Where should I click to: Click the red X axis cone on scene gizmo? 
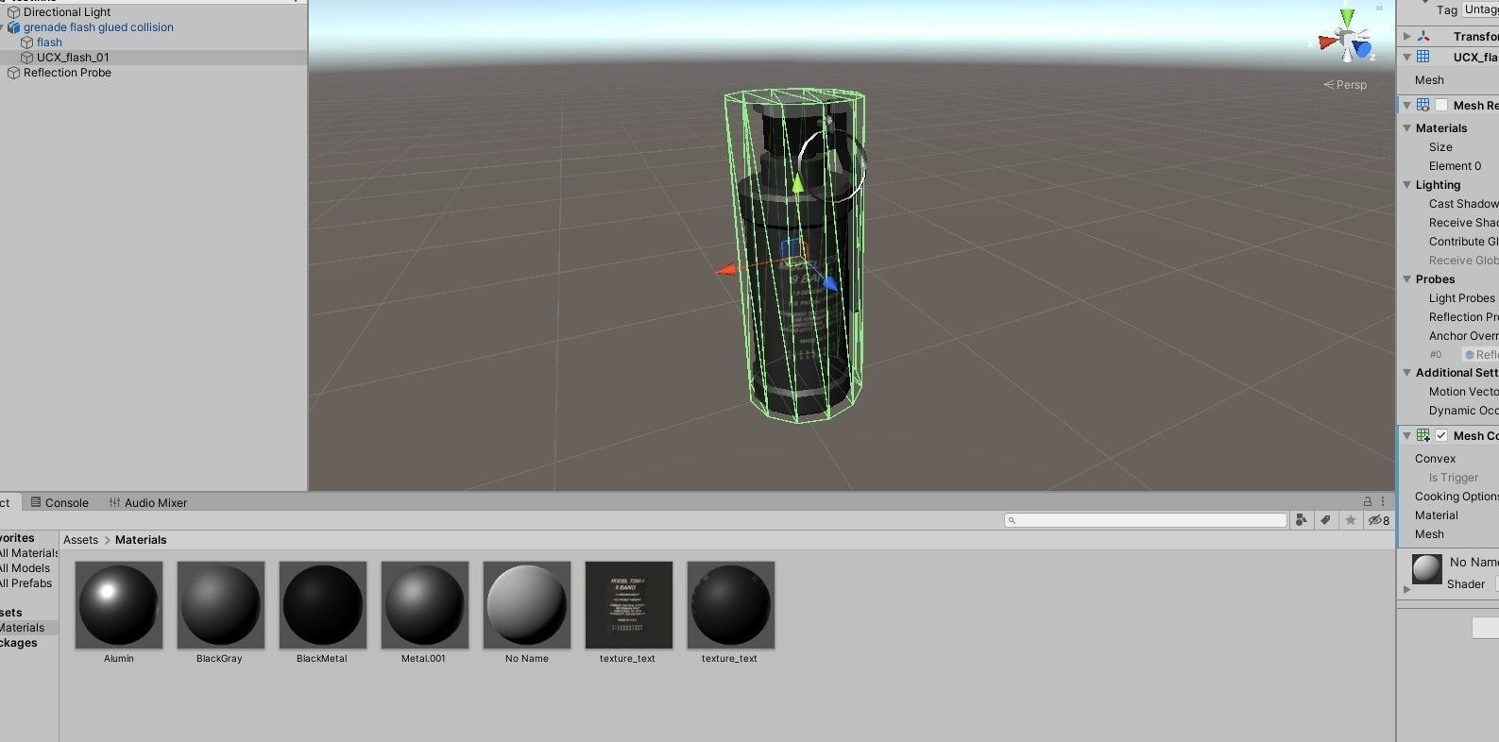[x=1328, y=41]
